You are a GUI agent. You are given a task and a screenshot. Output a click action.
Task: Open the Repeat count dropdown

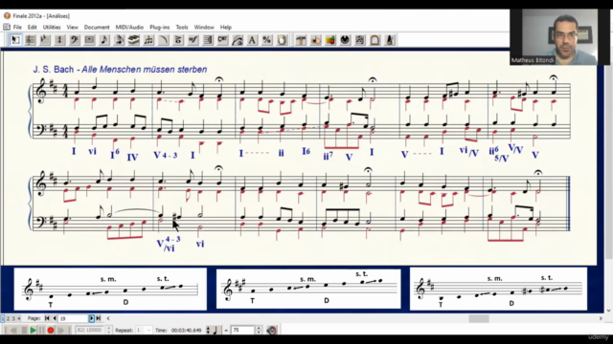point(149,331)
